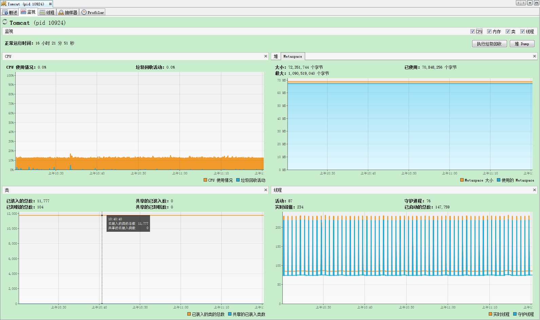Click the Profiler tab clock icon
This screenshot has width=540, height=320.
click(84, 12)
